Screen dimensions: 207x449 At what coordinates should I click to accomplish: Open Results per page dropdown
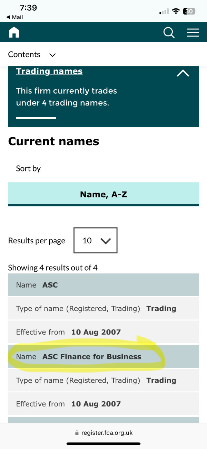(96, 240)
